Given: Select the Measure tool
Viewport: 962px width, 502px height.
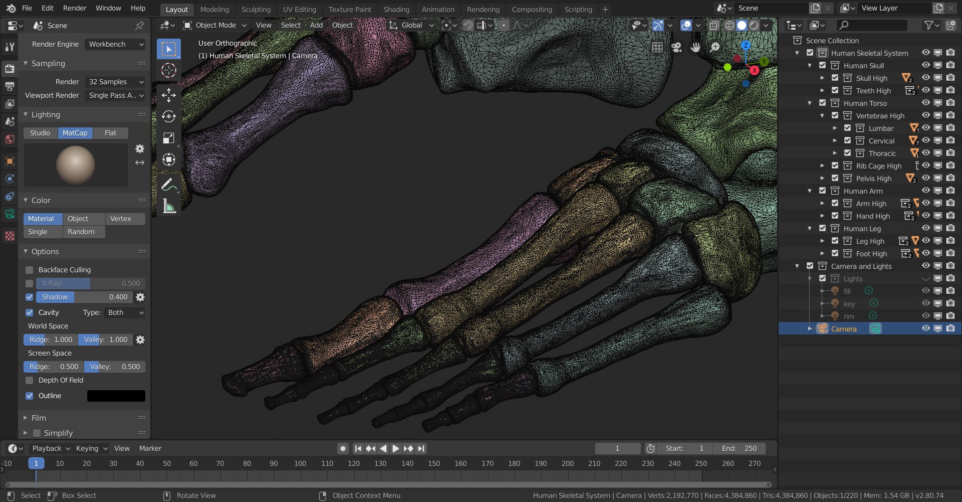Looking at the screenshot, I should (168, 206).
